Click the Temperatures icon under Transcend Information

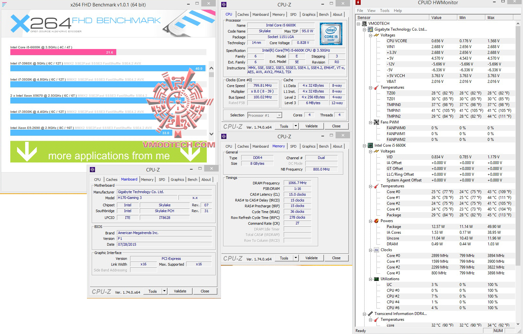click(376, 319)
